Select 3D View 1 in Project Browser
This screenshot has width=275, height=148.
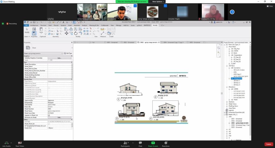[x=237, y=81]
